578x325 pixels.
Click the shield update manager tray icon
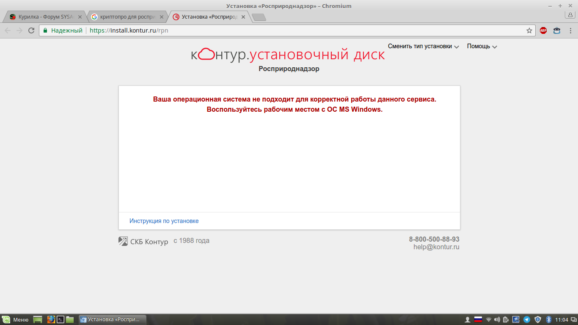pos(538,319)
